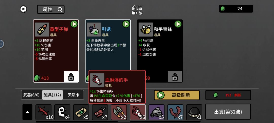This screenshot has width=274, height=123.
Task: Tap the green play icon on 和平蜜蜂
Action: point(178,24)
